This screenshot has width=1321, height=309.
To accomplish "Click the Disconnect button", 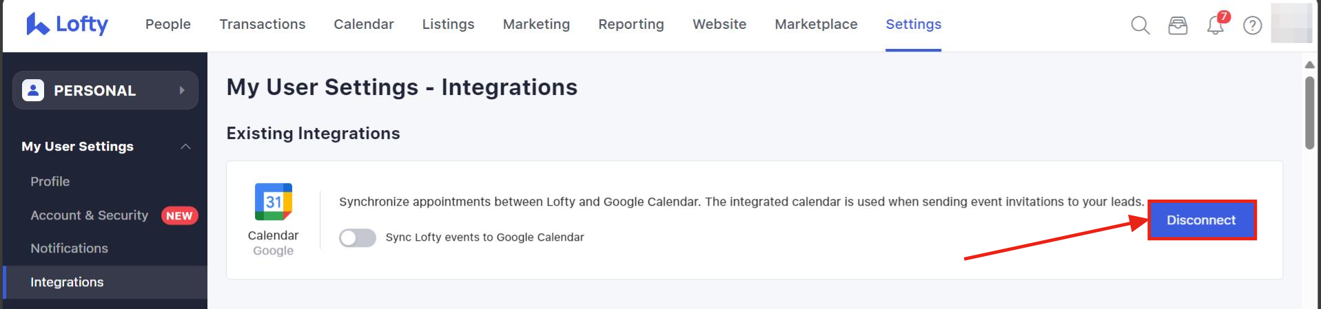I will tap(1201, 220).
